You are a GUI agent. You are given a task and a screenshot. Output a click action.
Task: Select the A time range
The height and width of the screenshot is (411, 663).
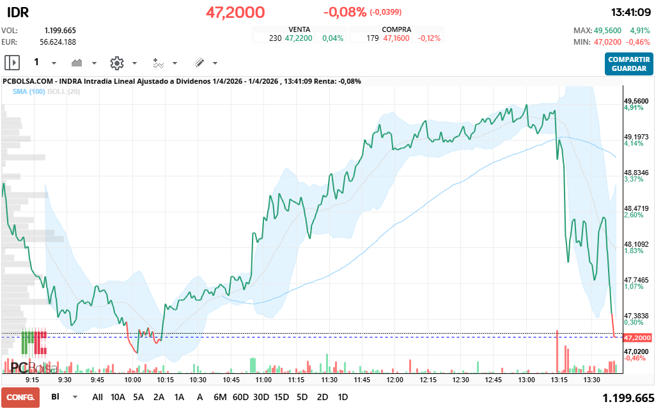[x=199, y=397]
